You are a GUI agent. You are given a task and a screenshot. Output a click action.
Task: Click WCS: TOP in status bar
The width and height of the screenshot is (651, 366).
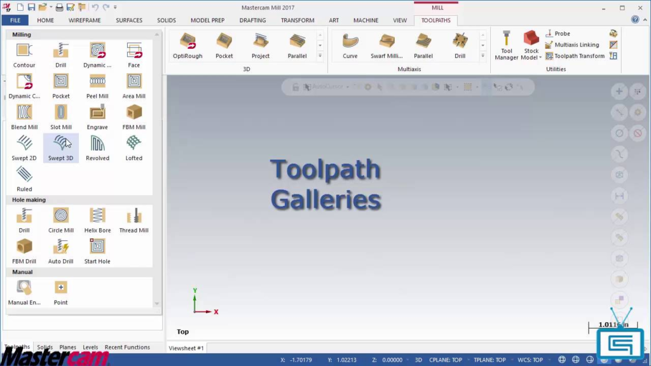tap(530, 360)
